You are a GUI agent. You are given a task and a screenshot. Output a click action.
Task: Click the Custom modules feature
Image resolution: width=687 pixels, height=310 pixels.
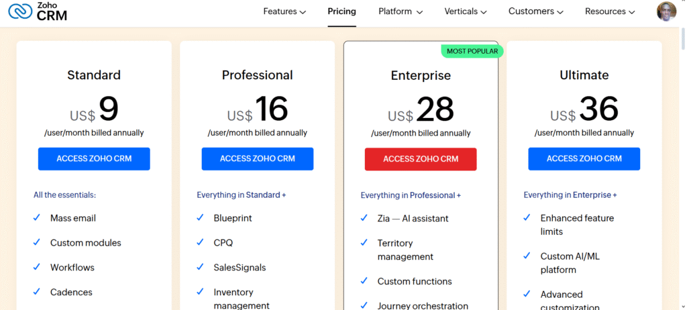click(x=85, y=242)
